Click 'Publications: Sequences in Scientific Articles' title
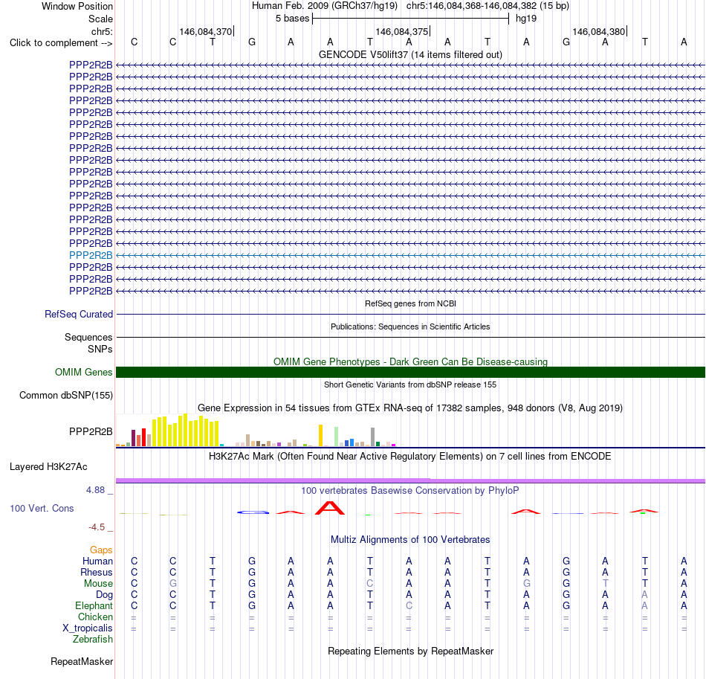The height and width of the screenshot is (679, 706). tap(410, 326)
